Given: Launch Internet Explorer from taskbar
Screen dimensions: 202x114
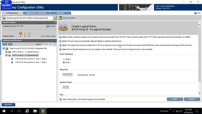Looking at the screenshot, I should point(27,111).
